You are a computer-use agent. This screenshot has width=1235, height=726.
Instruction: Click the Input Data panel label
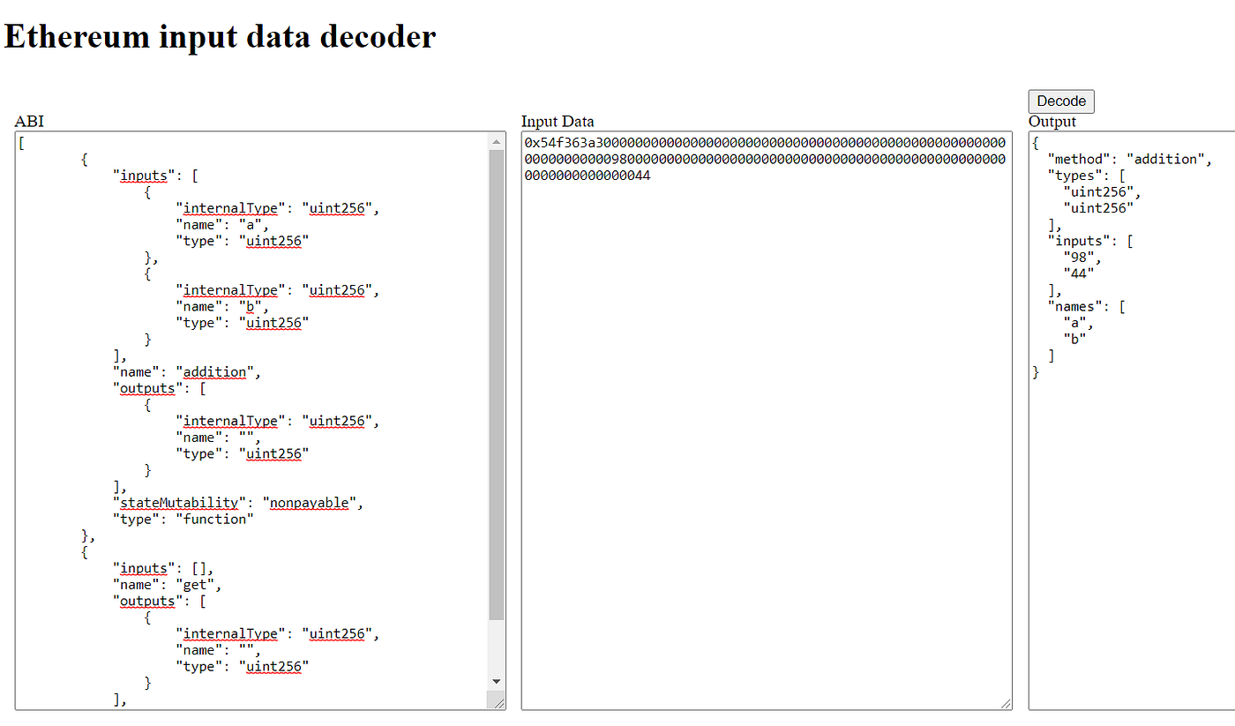pos(558,121)
